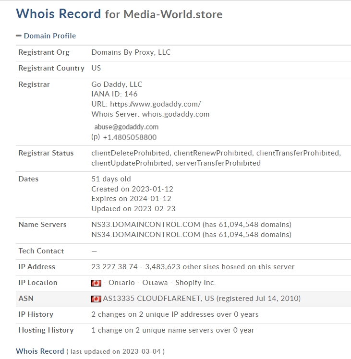Click 'last updated on 2023-03-04' text

115,351
